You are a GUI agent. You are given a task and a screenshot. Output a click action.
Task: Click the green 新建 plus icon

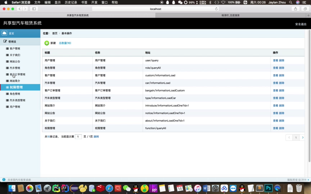[x=46, y=43]
